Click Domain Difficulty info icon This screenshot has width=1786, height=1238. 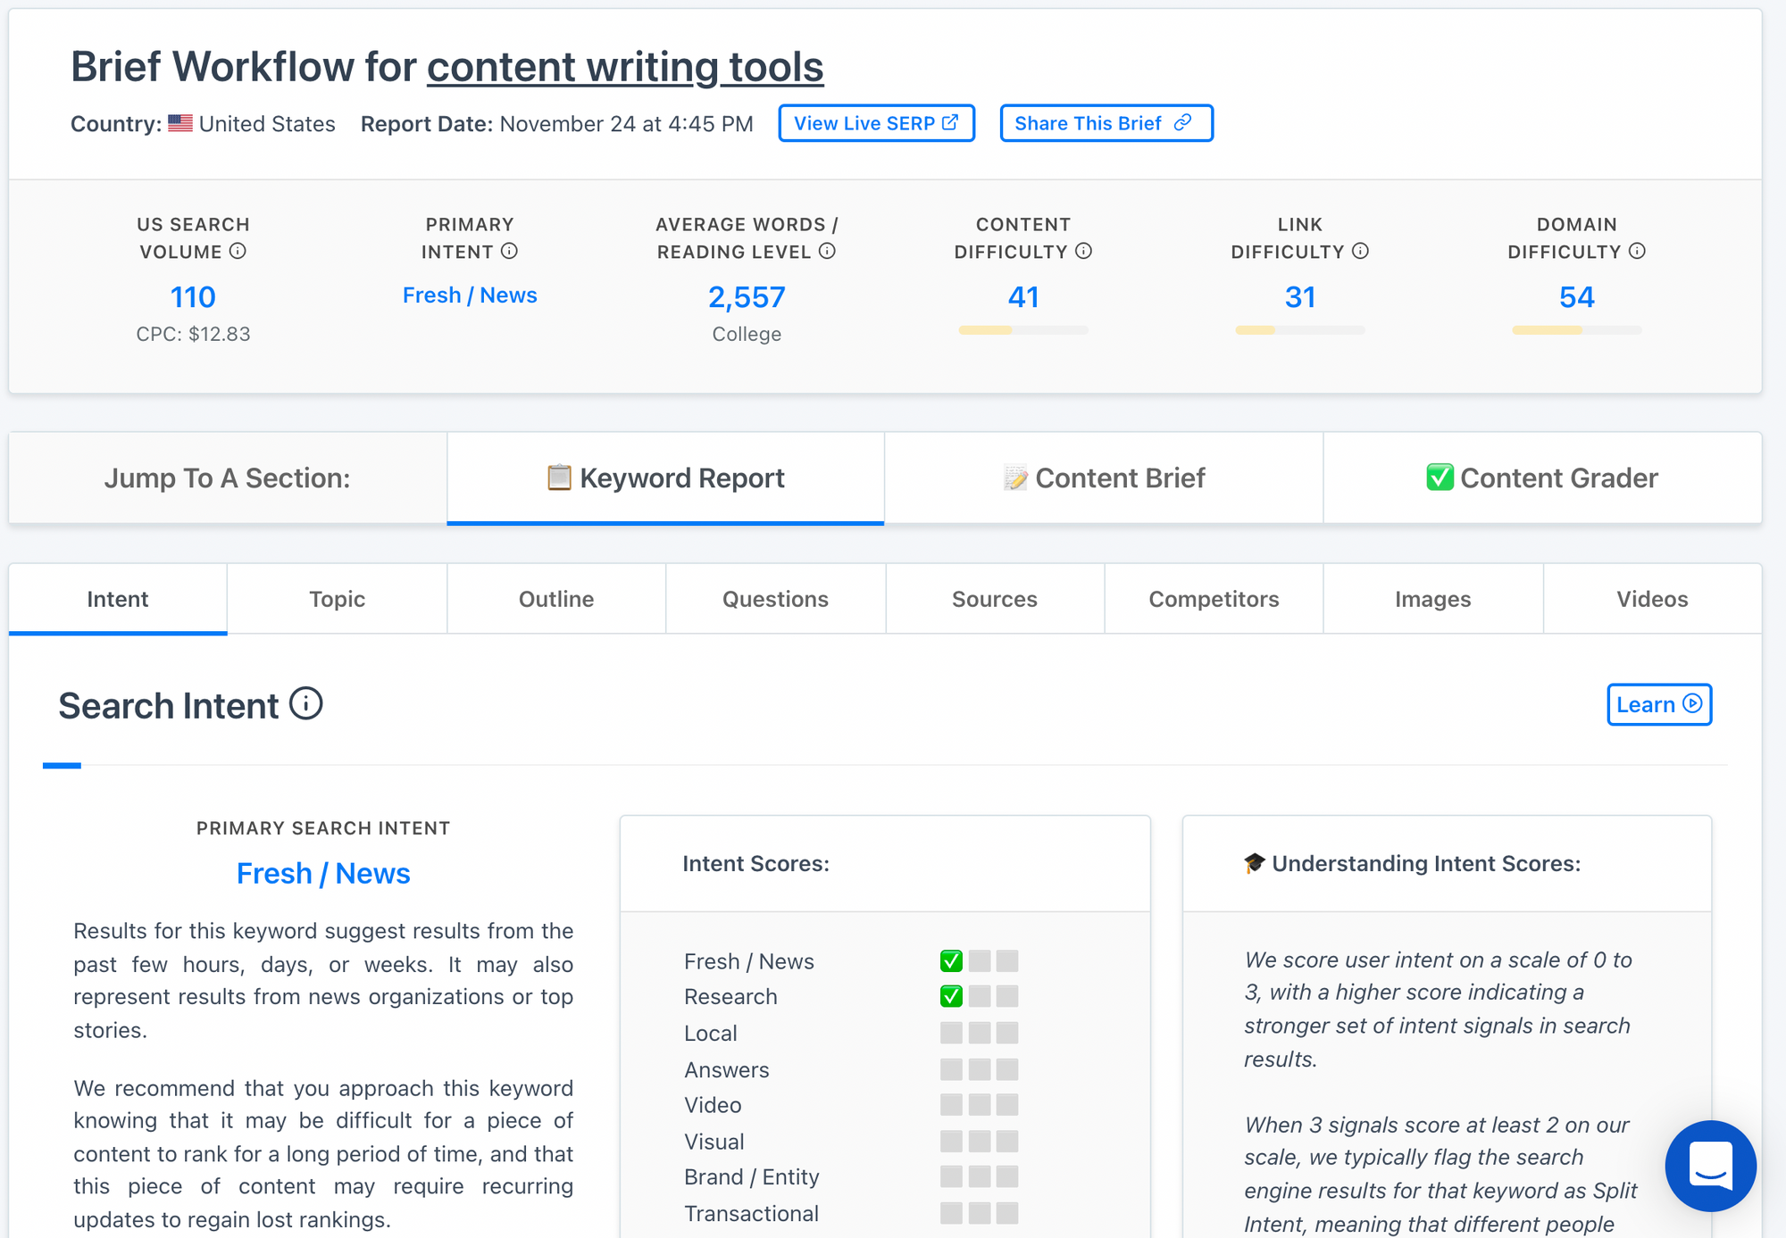coord(1637,251)
